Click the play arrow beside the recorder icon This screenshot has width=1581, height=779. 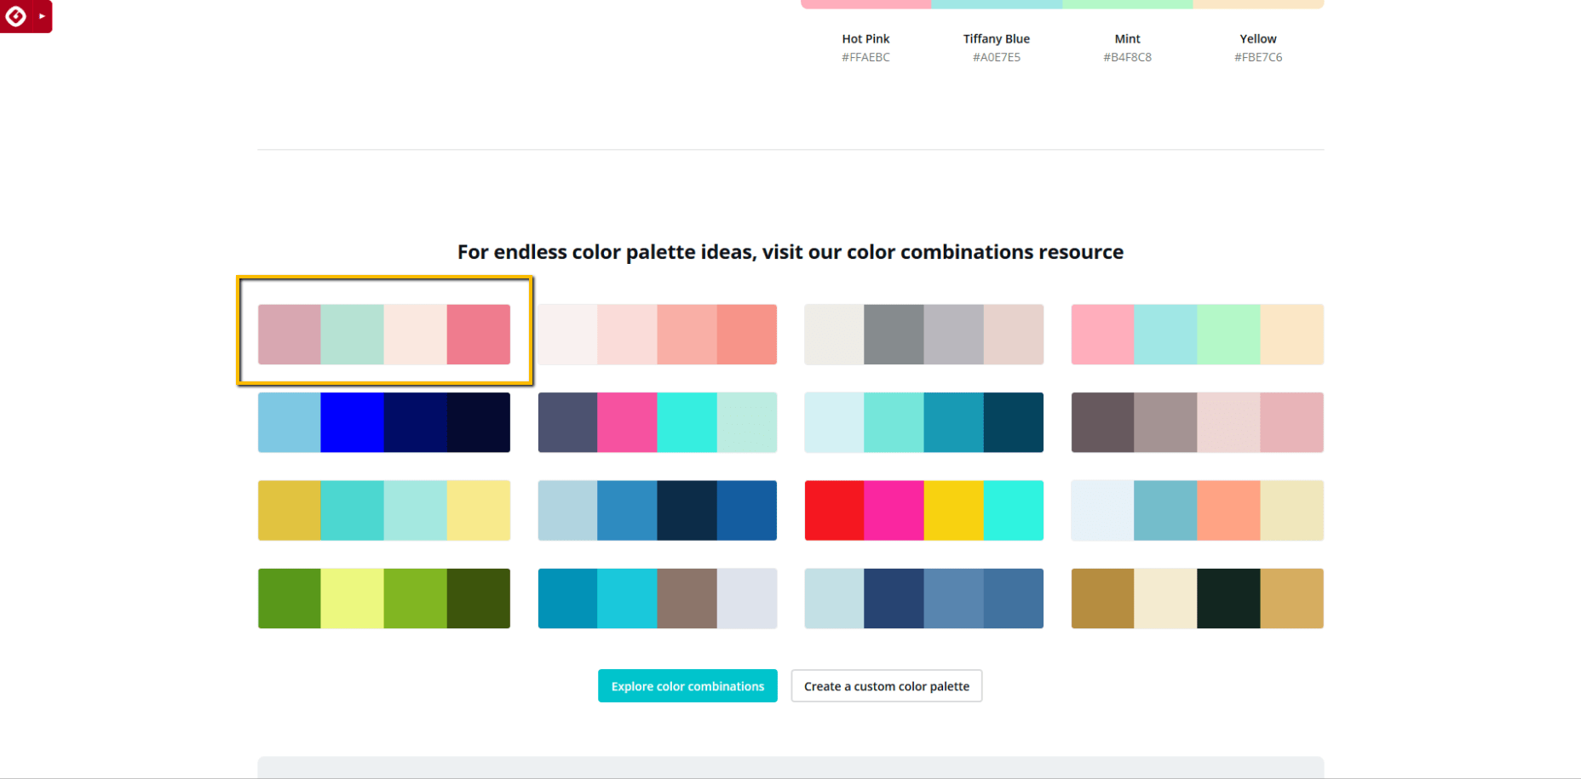coord(42,15)
